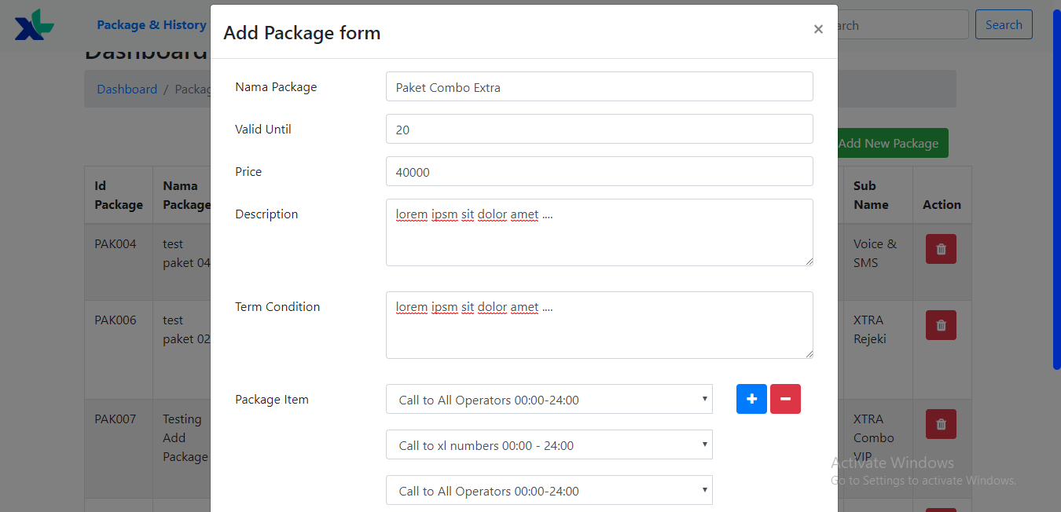Image resolution: width=1061 pixels, height=512 pixels.
Task: Close the Add Package form
Action: click(x=818, y=29)
